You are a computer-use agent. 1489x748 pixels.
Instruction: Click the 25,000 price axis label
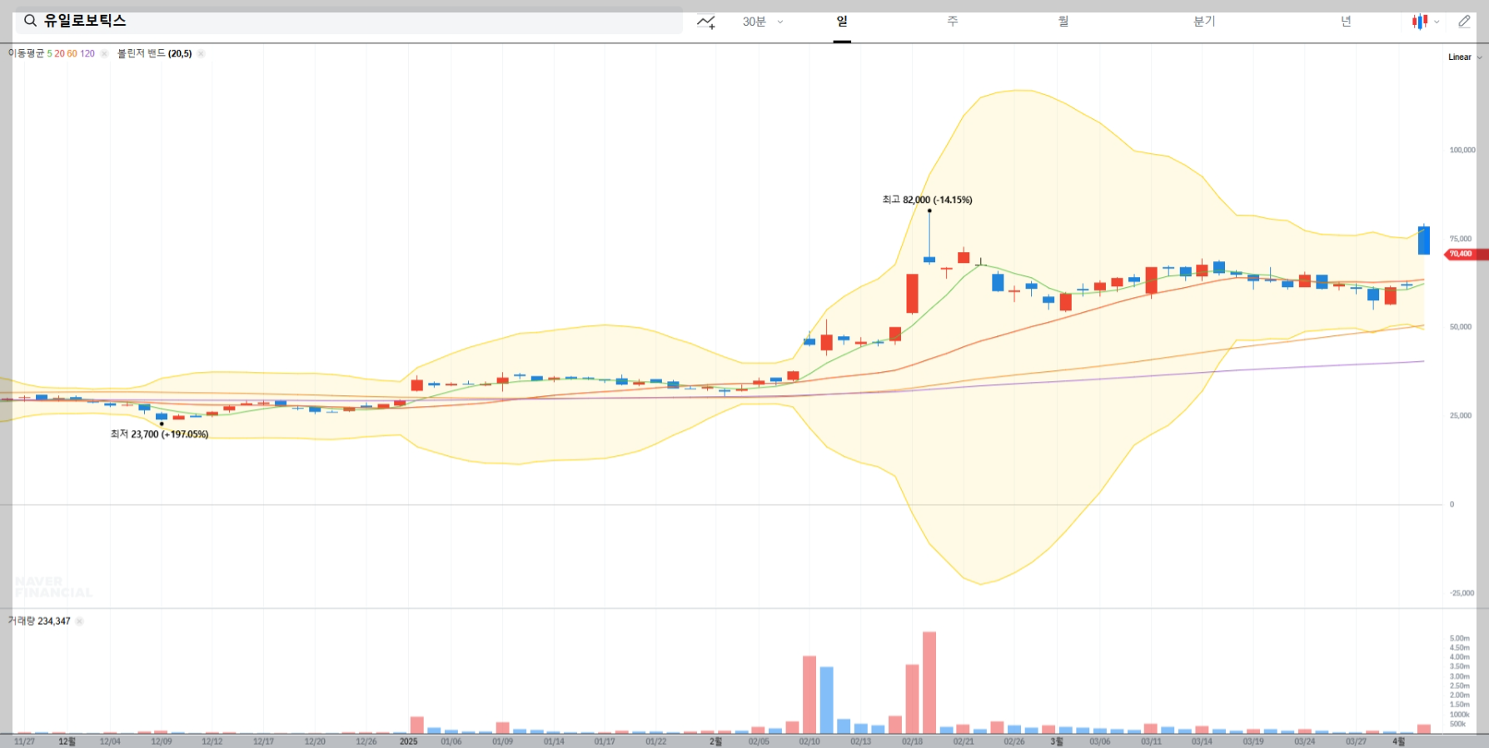pyautogui.click(x=1461, y=415)
